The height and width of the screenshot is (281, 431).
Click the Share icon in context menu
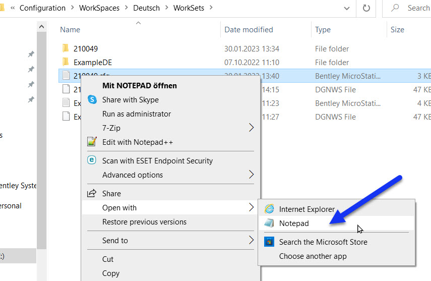[x=92, y=194]
